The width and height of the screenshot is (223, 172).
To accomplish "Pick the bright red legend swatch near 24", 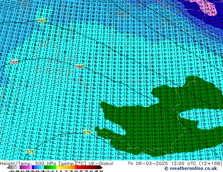I will click(x=77, y=167).
